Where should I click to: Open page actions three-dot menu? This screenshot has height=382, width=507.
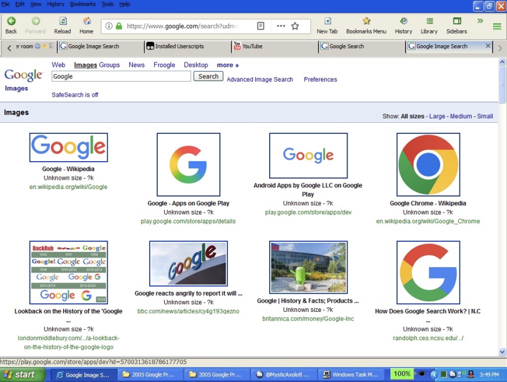[x=281, y=26]
